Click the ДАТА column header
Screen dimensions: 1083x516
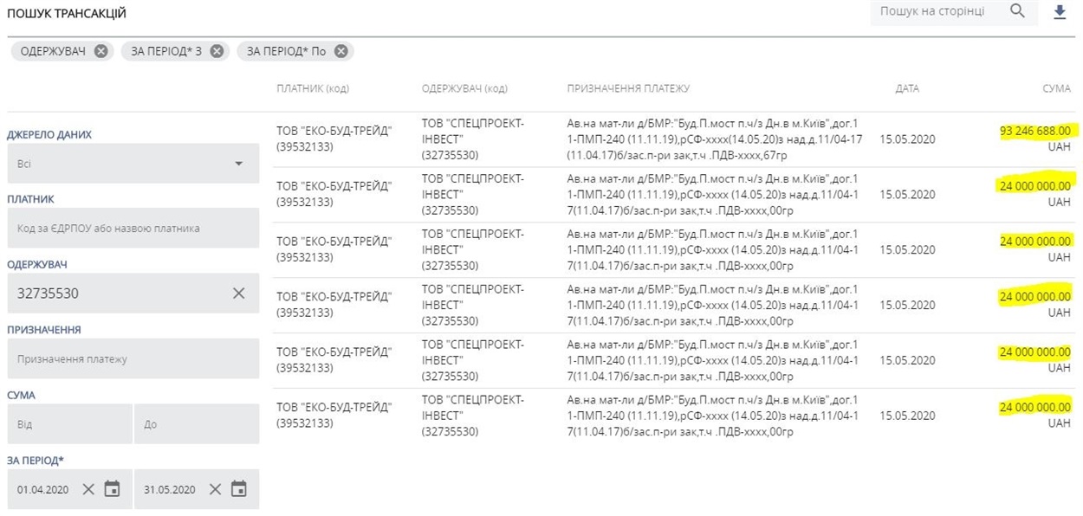pos(907,89)
